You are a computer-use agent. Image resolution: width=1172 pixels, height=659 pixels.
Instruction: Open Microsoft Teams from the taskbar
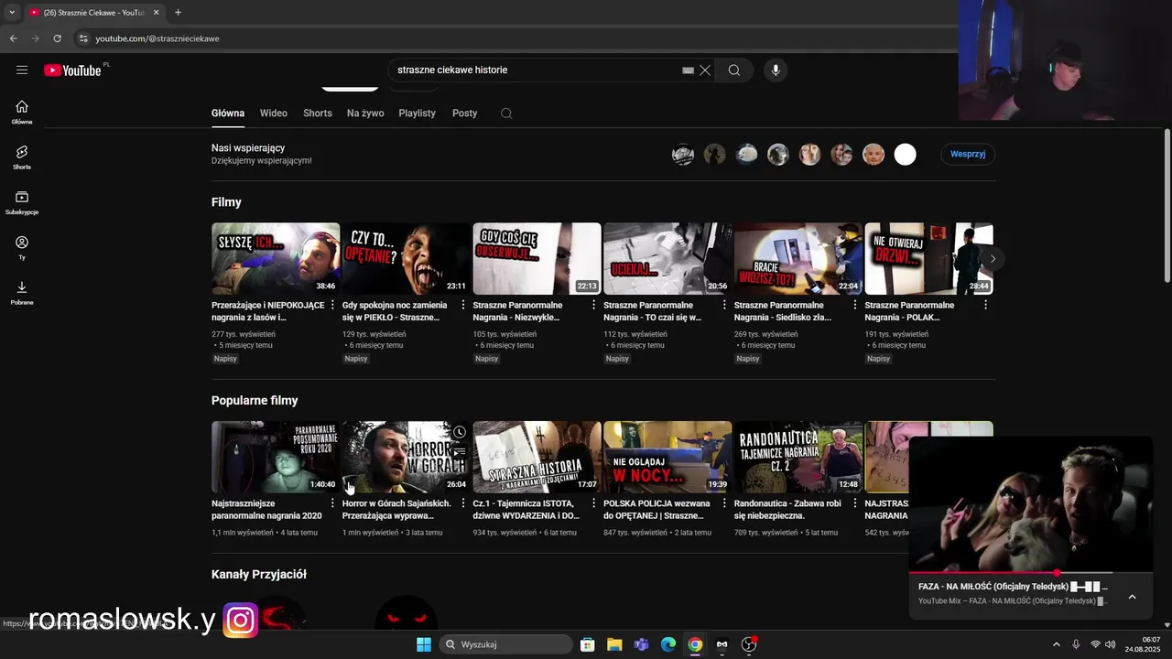[641, 644]
